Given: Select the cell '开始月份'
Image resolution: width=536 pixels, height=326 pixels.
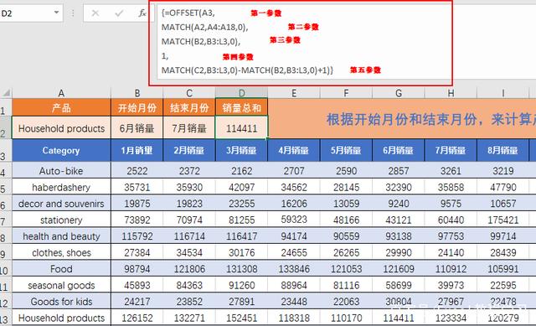Looking at the screenshot, I should pos(137,107).
